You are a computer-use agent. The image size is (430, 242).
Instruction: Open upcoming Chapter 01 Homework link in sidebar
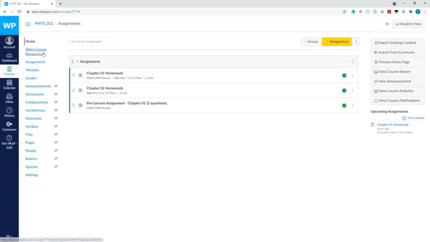click(392, 124)
